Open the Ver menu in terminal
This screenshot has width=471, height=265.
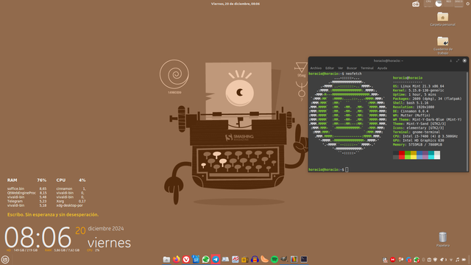340,68
